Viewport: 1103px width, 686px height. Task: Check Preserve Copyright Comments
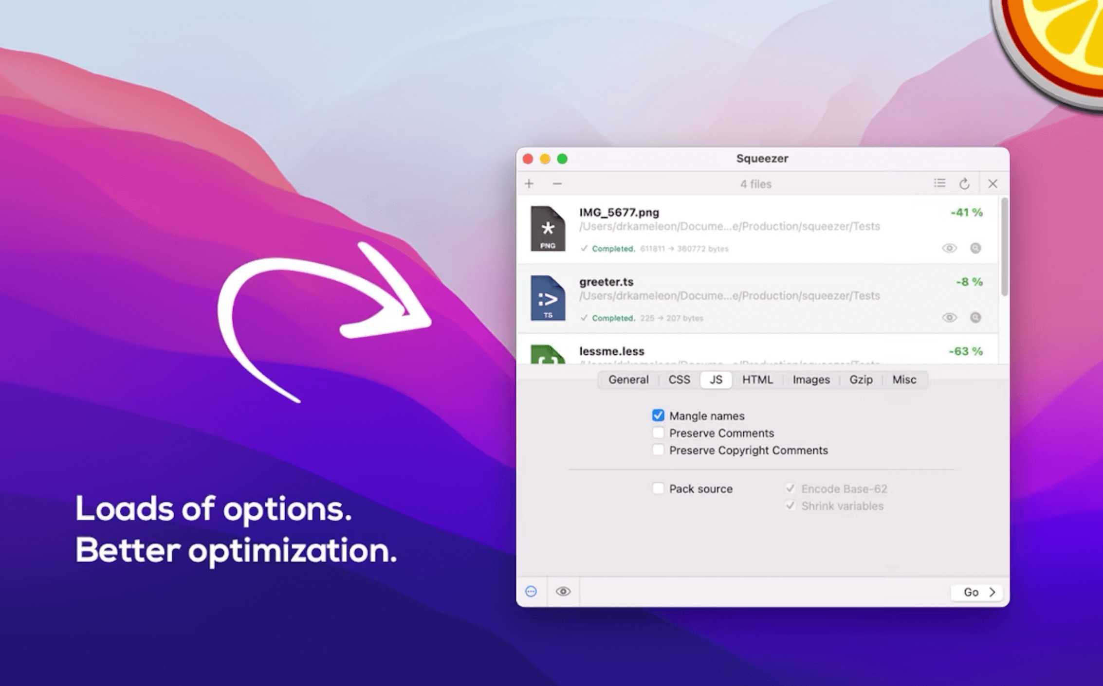coord(658,450)
